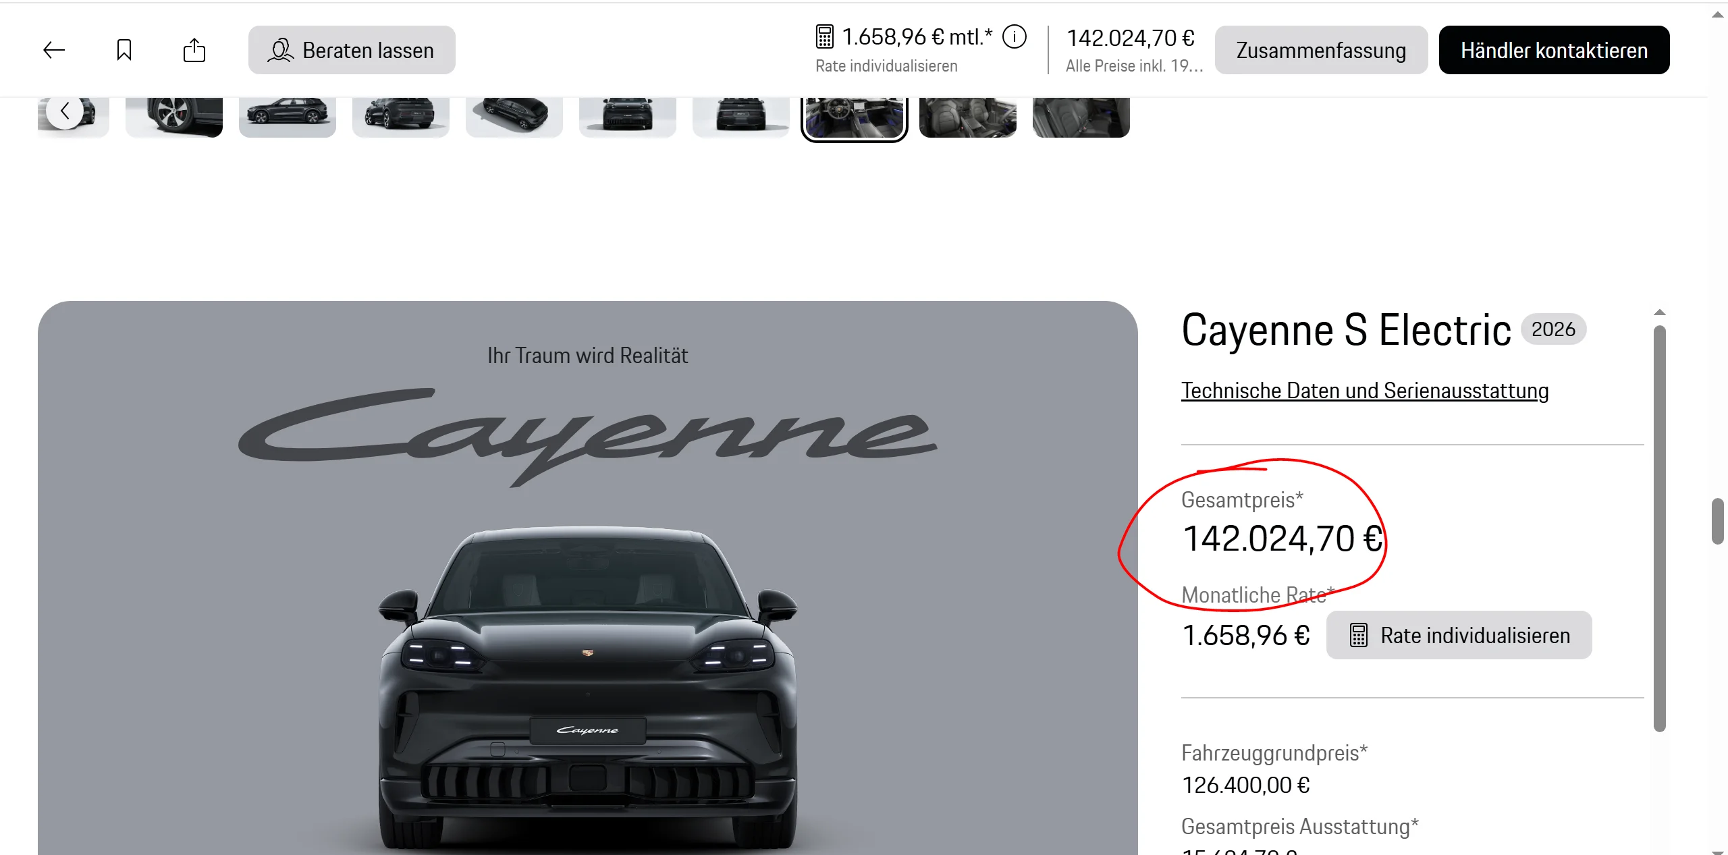Click the summary panel scroll-up arrow

point(1660,312)
